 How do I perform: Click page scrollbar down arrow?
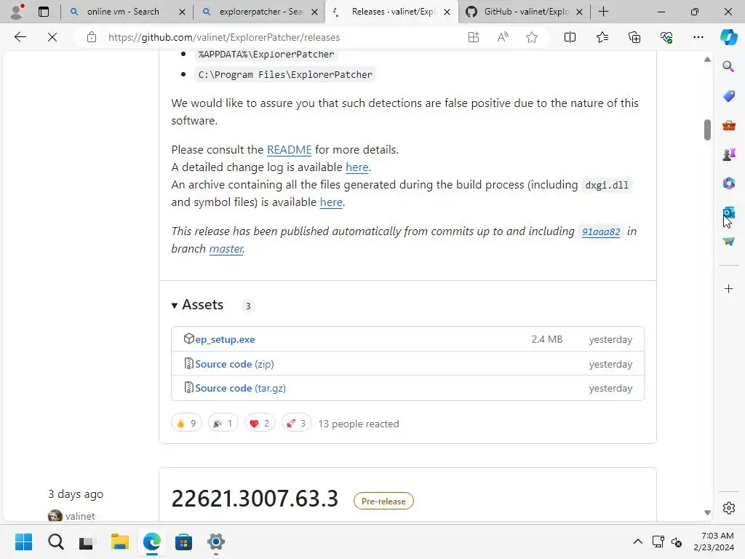pyautogui.click(x=707, y=512)
